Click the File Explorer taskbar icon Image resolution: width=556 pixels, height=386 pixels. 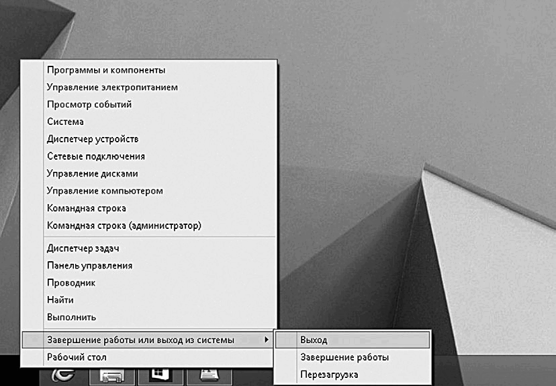point(113,376)
